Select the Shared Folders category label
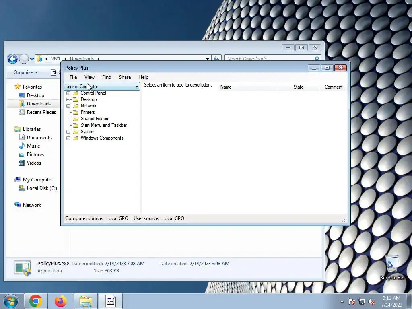Screen dimensions: 412x309 (95, 119)
